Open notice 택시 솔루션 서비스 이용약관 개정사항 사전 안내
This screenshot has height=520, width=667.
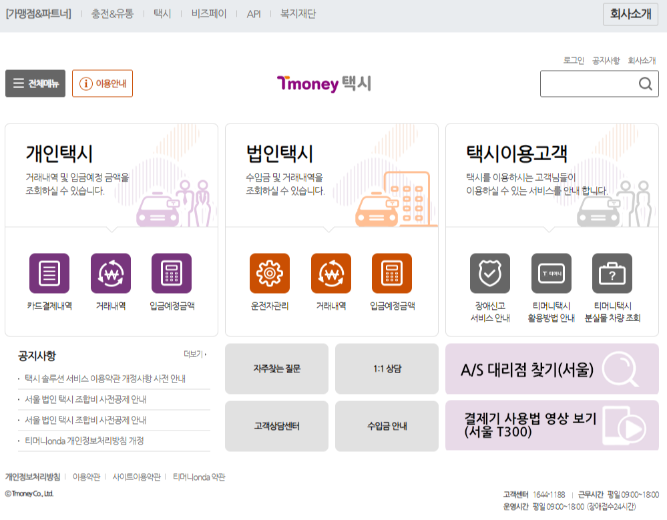[x=105, y=378]
